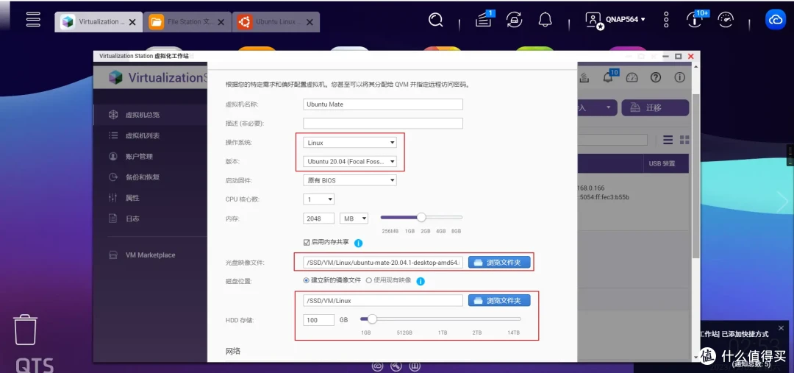Click browse folder button for CD image
Image resolution: width=794 pixels, height=373 pixels.
click(498, 263)
